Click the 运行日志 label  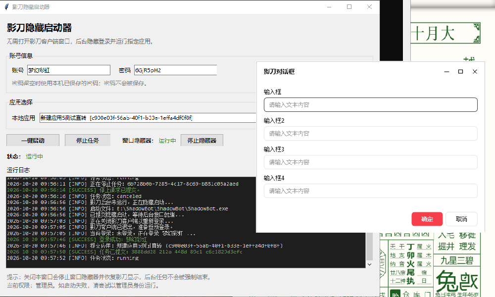[18, 170]
